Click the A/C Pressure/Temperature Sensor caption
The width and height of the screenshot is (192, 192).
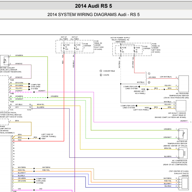pyautogui.click(x=176, y=96)
